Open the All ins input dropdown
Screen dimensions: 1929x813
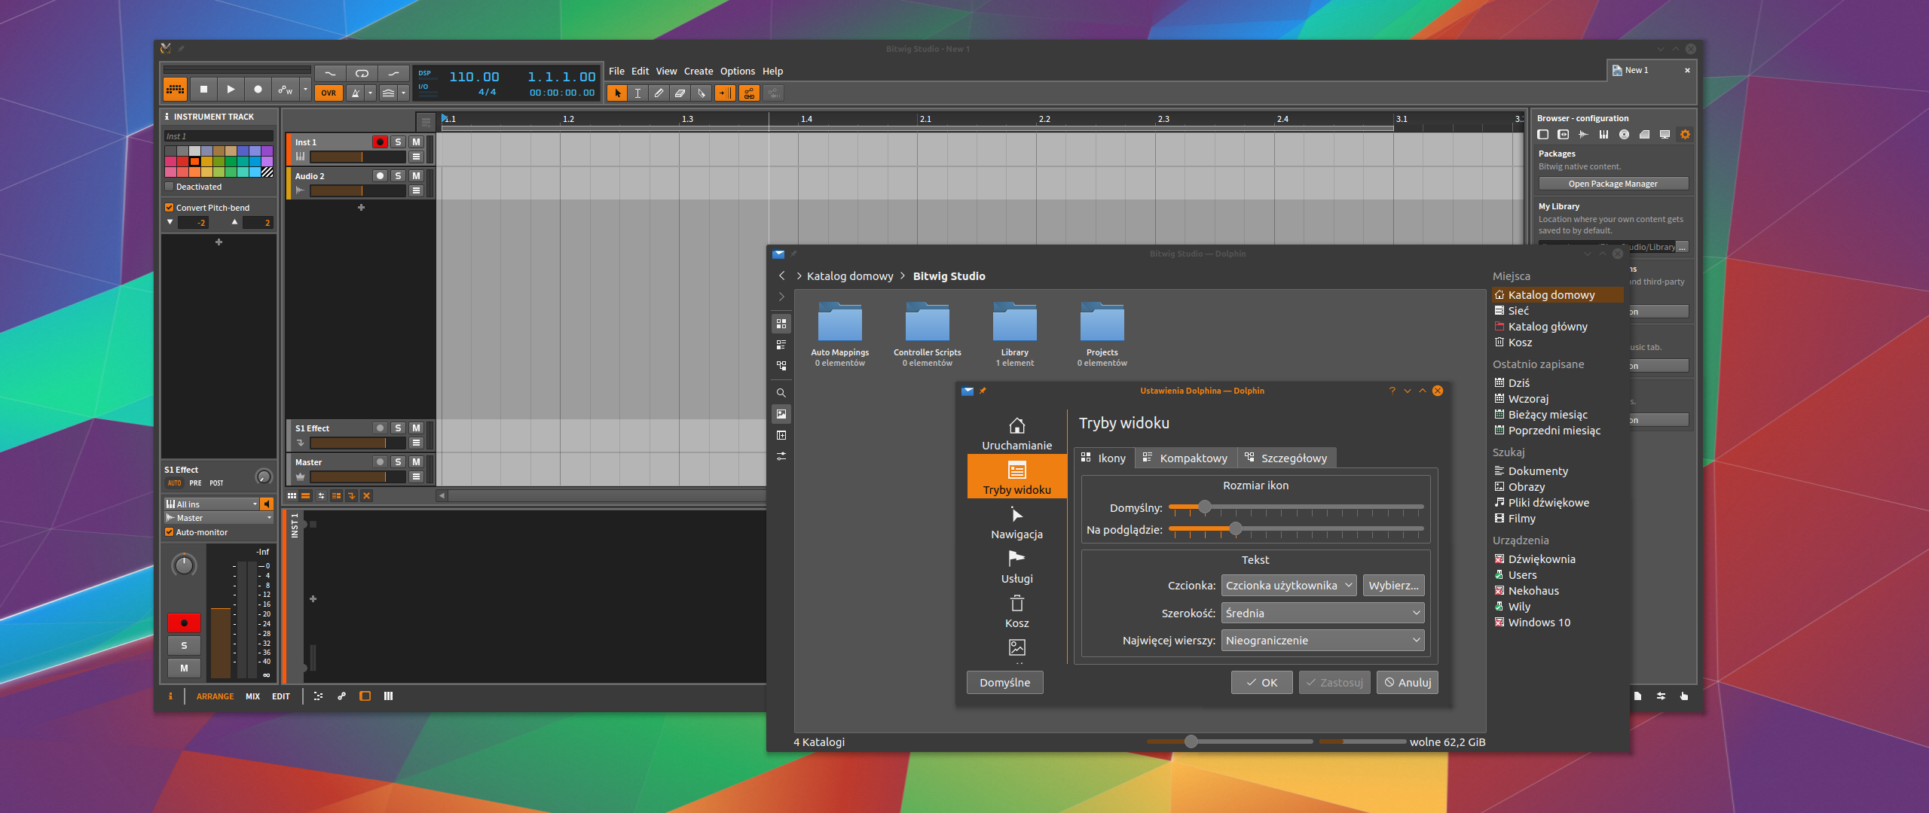click(x=211, y=504)
